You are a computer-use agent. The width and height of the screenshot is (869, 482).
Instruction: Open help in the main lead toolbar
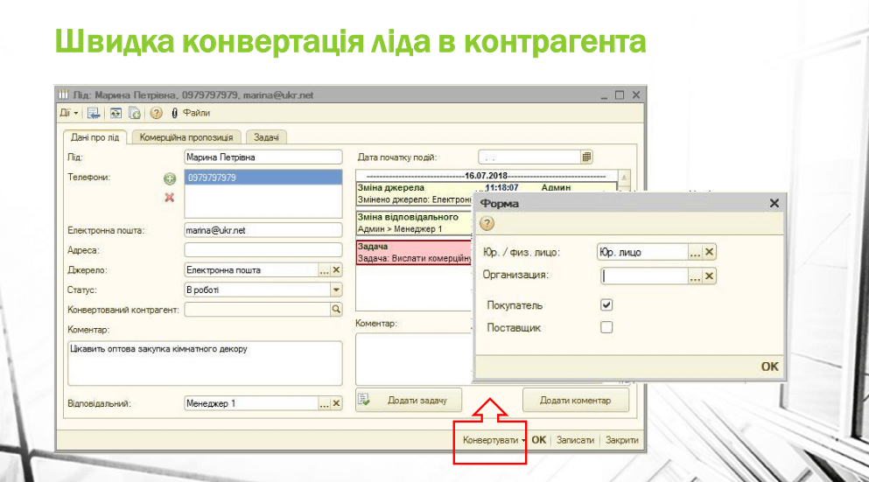156,113
